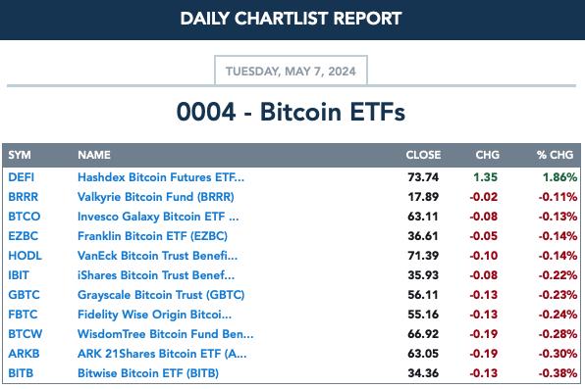Open Invesco Galaxy Bitcoin ETF link
Image resolution: width=585 pixels, height=389 pixels.
pyautogui.click(x=158, y=217)
